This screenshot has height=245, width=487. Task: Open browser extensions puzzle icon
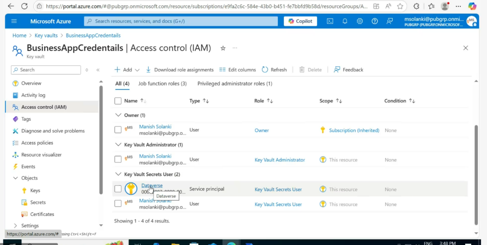pos(417,6)
